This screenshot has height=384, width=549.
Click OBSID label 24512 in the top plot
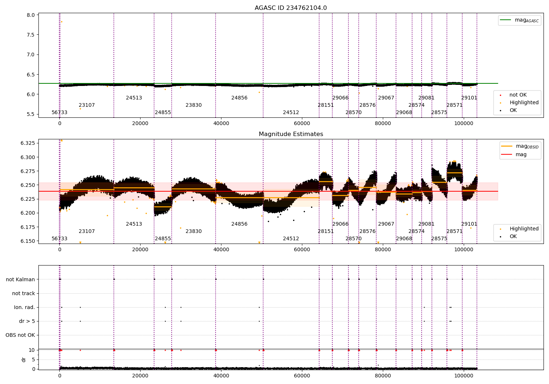[x=291, y=113]
